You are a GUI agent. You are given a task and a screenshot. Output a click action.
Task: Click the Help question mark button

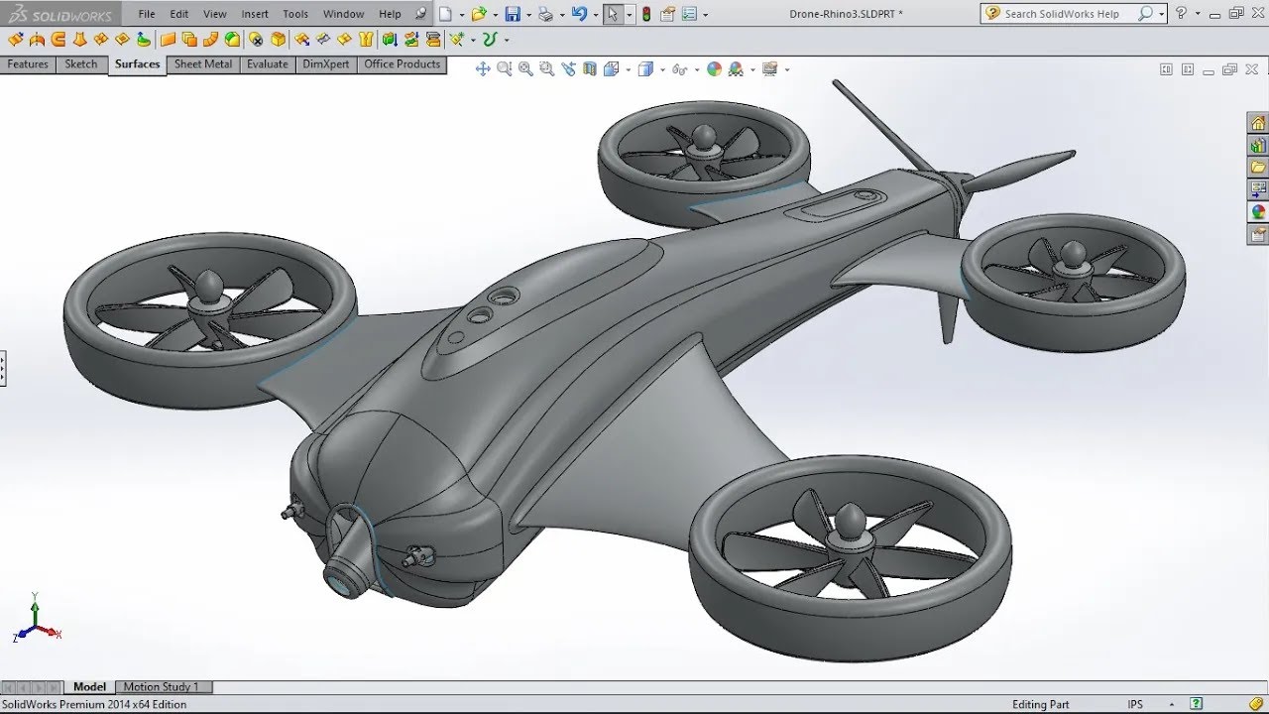[1181, 14]
